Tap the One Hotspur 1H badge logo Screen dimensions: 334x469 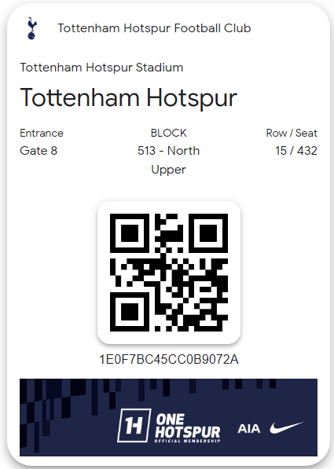pyautogui.click(x=134, y=425)
